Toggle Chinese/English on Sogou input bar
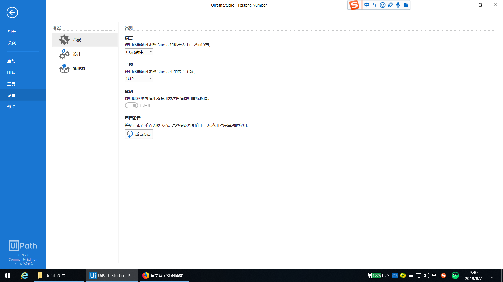Screen dimensions: 503x282 (367, 5)
